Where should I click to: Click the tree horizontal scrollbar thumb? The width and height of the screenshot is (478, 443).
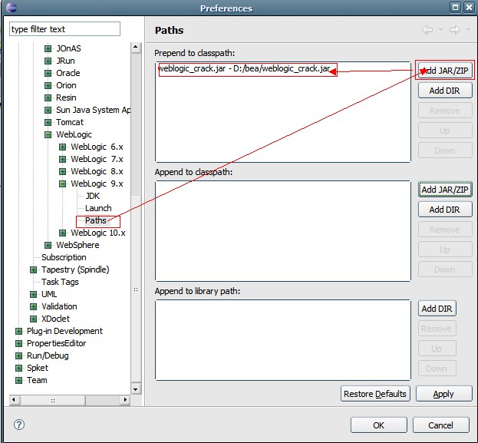pos(53,400)
